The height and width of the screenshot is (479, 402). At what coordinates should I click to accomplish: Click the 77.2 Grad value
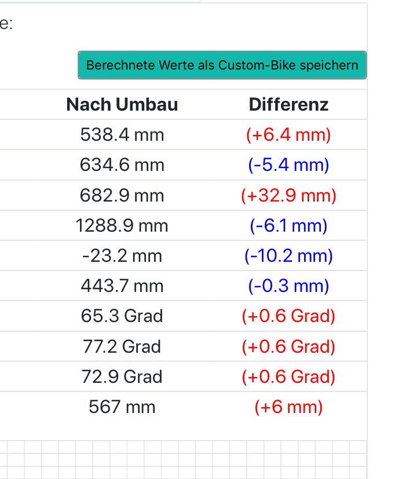pos(122,346)
